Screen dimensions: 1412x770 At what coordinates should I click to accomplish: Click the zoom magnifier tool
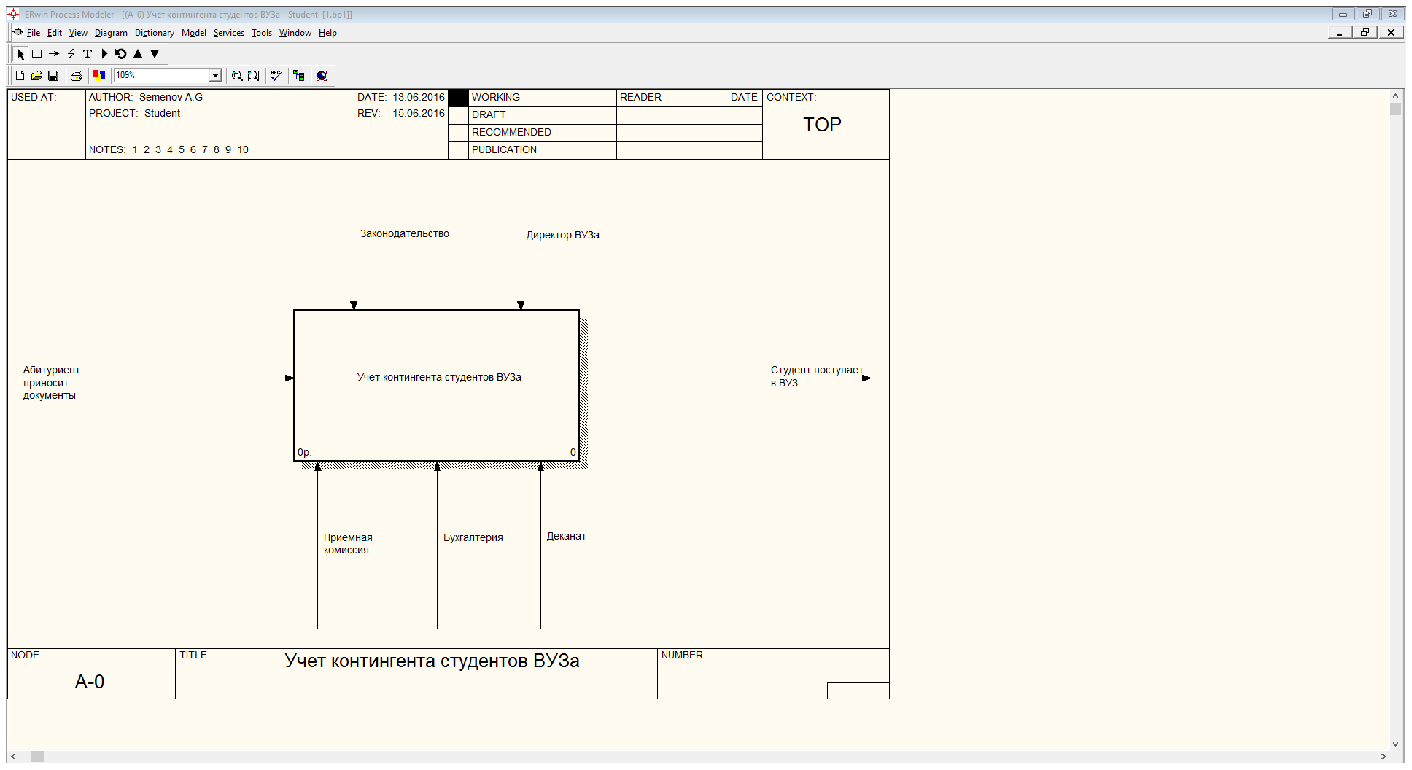[237, 76]
